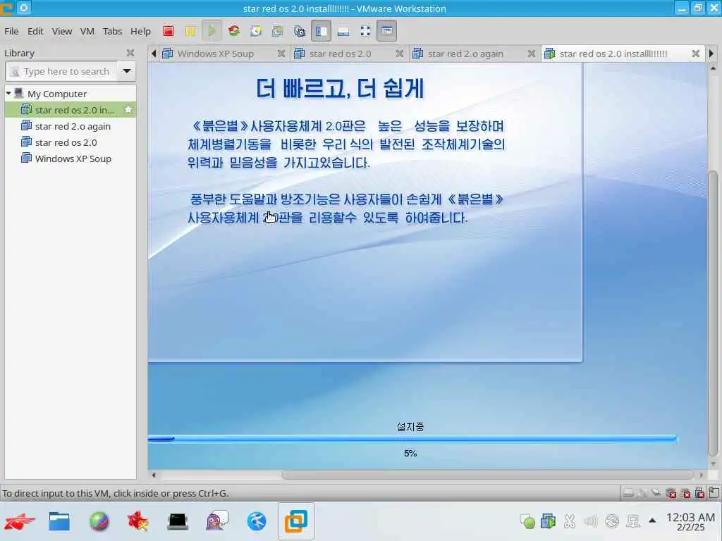Click the scroll left arrow below VM view

[x=154, y=475]
